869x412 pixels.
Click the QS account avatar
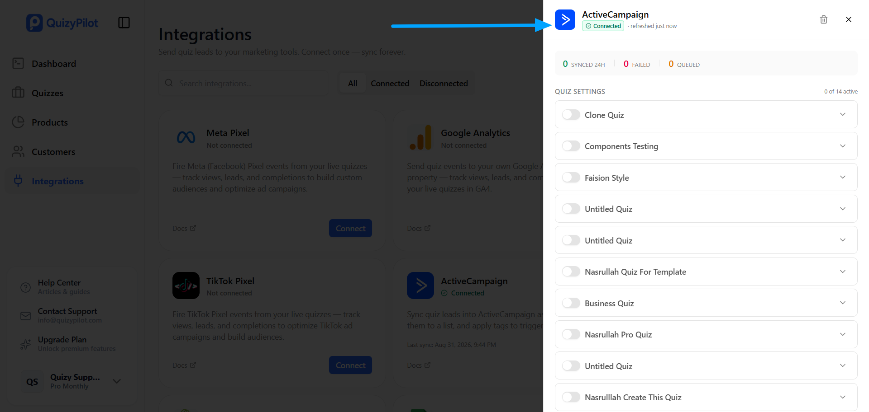(32, 382)
